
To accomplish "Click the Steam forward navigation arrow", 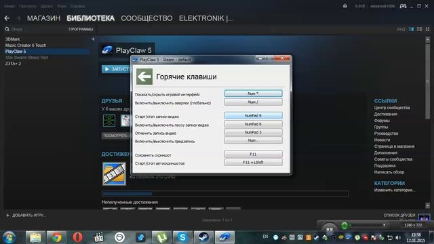I will point(18,18).
